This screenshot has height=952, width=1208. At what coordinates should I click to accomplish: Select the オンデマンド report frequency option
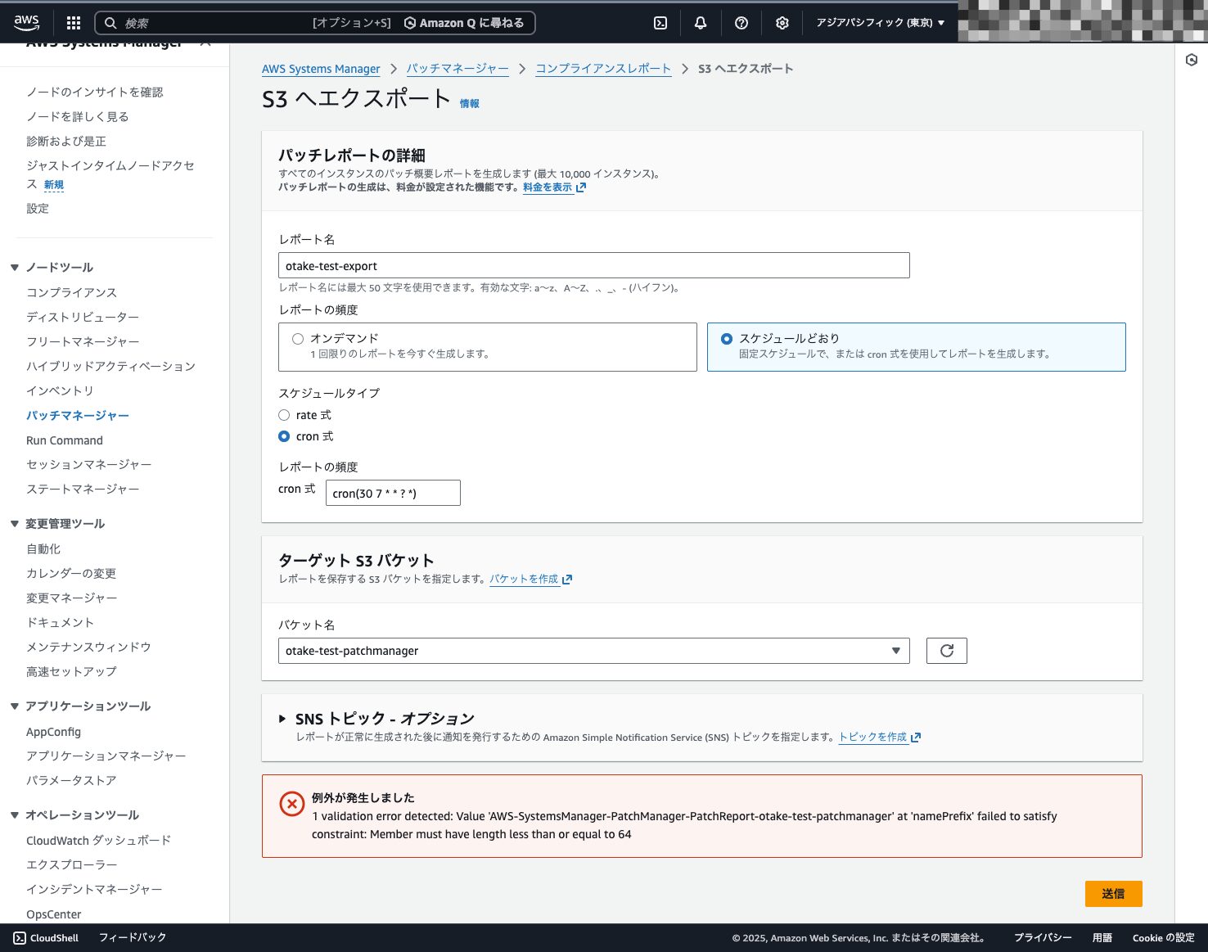click(299, 339)
